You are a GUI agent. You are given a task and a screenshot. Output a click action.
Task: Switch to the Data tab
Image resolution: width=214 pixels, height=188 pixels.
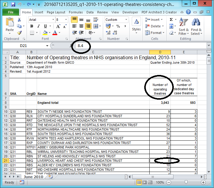tap(90, 12)
